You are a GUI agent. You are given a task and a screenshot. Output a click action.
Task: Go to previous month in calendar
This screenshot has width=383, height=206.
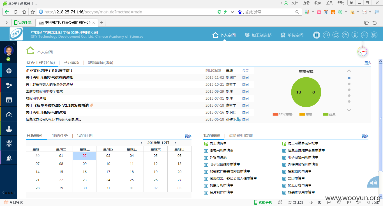[141, 143]
